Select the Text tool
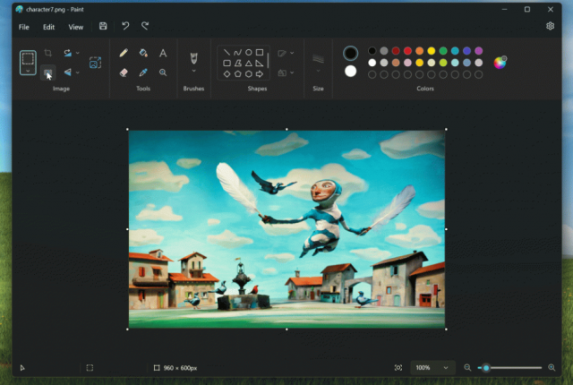Viewport: 573px width, 385px height. [163, 53]
